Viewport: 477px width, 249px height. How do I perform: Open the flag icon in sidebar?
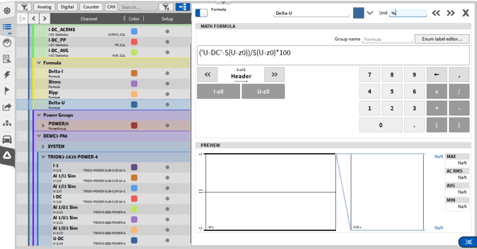point(7,91)
